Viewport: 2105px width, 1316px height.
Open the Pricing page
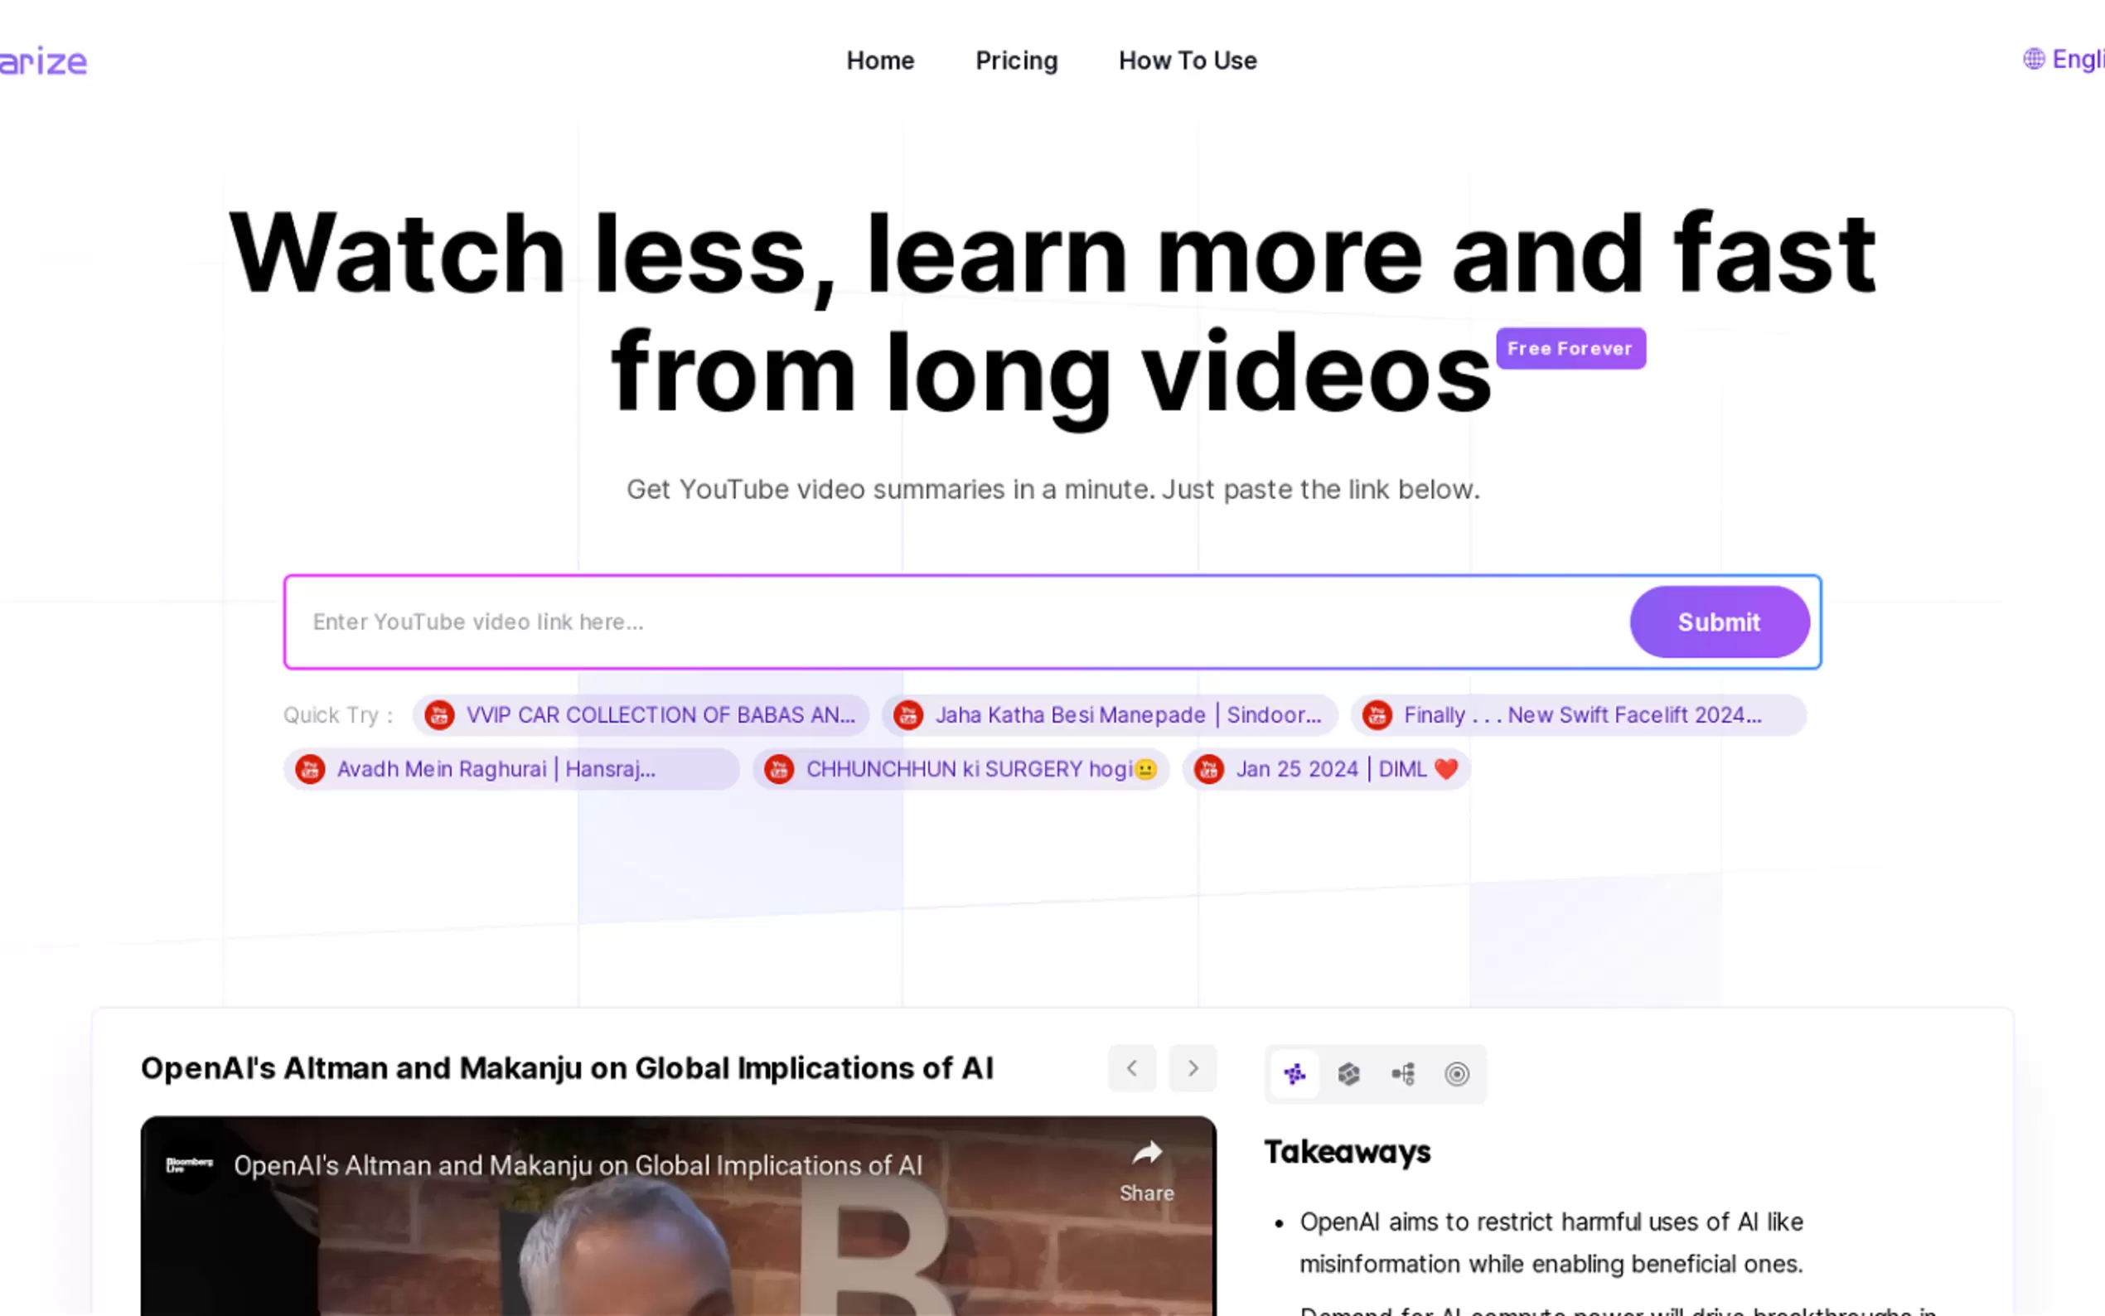[x=1015, y=60]
